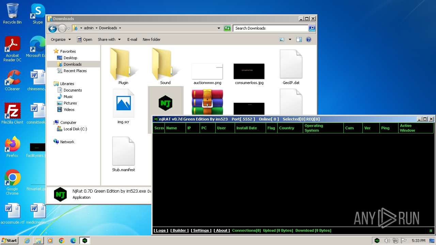The image size is (436, 245).
Task: Select the img.scr file
Action: (123, 106)
